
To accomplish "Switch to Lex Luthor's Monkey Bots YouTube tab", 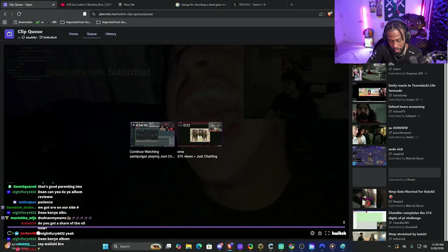I will 86,5.
